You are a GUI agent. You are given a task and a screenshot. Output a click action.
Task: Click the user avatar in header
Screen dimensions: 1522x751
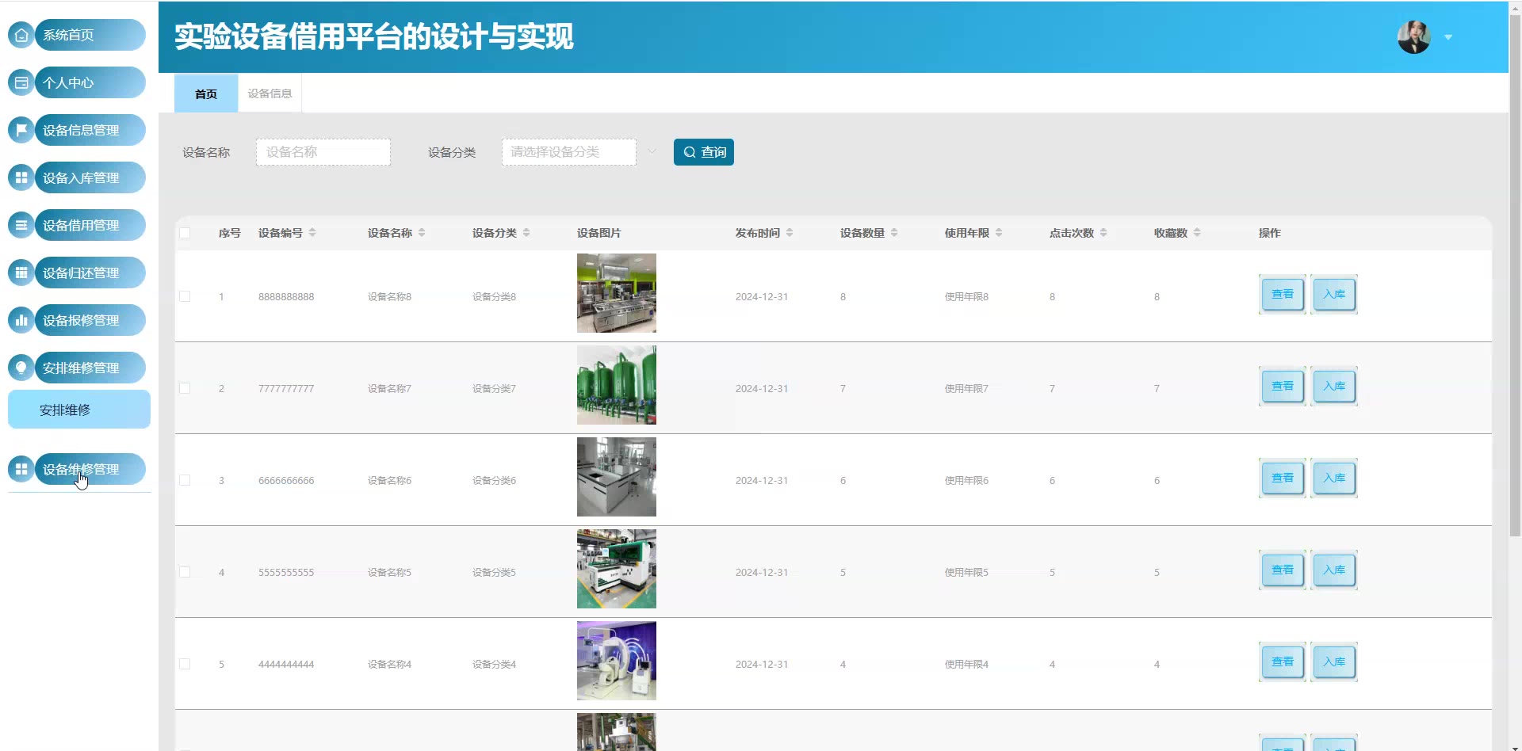point(1413,37)
